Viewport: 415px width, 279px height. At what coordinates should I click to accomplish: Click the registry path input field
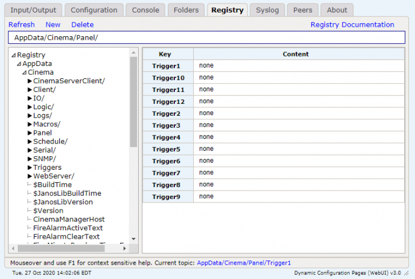[x=207, y=37]
